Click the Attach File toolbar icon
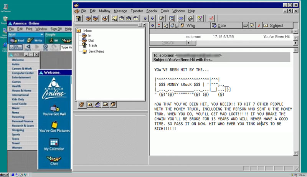 click(162, 18)
